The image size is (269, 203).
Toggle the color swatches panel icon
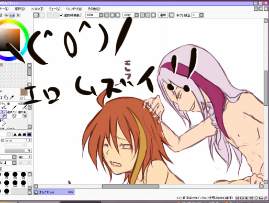click(x=12, y=15)
